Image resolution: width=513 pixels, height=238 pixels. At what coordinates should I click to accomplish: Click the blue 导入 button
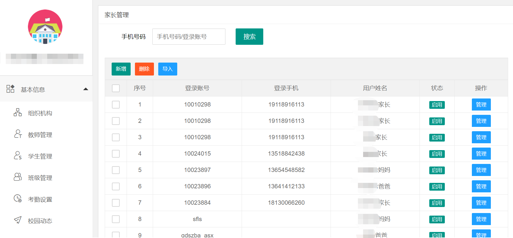click(x=167, y=69)
